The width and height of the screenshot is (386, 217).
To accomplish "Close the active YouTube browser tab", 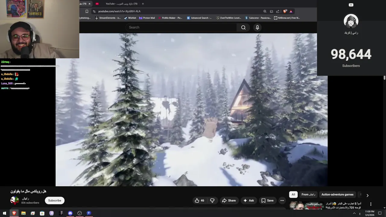I will pos(89,4).
